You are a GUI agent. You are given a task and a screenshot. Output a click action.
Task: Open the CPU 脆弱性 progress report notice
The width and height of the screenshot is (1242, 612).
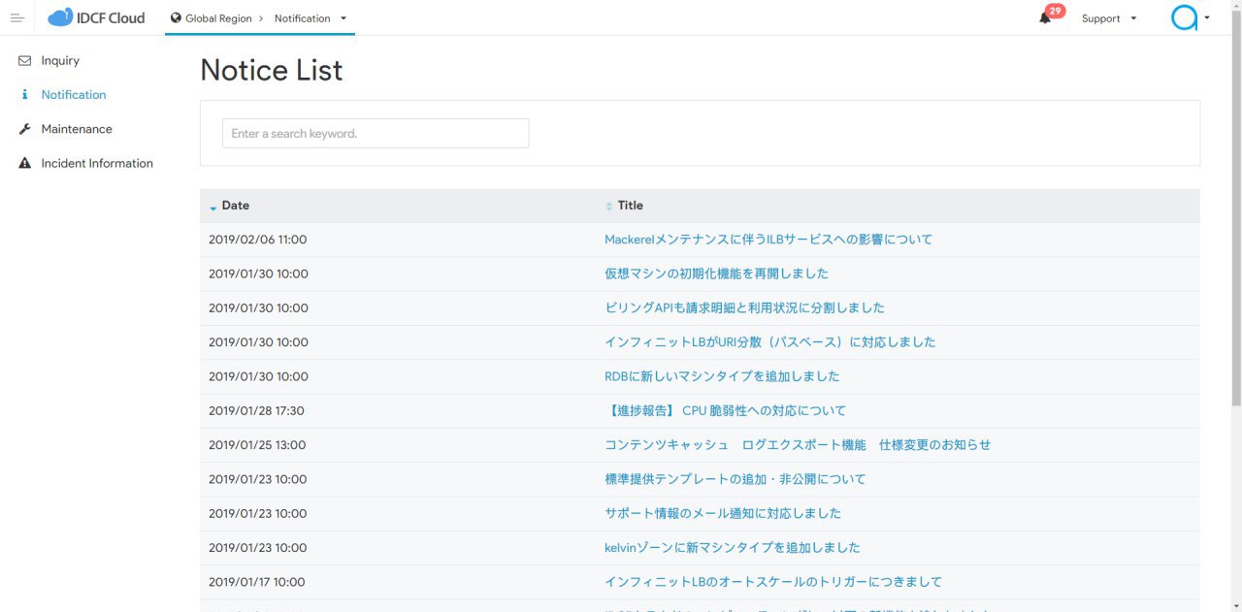(x=725, y=410)
